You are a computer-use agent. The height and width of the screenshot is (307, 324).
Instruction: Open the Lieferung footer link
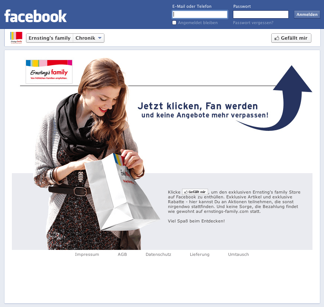200,254
